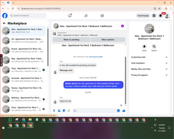The width and height of the screenshot is (174, 139).
Task: Click the @Alex Garcia mention in blue message
Action: tap(71, 83)
